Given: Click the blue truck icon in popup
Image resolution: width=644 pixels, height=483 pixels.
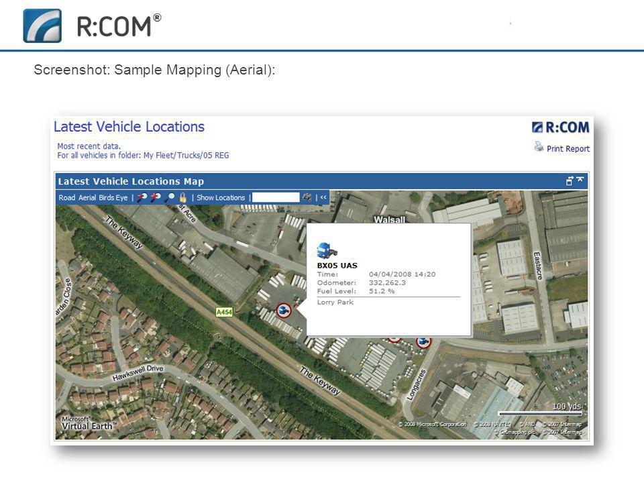Looking at the screenshot, I should click(327, 250).
